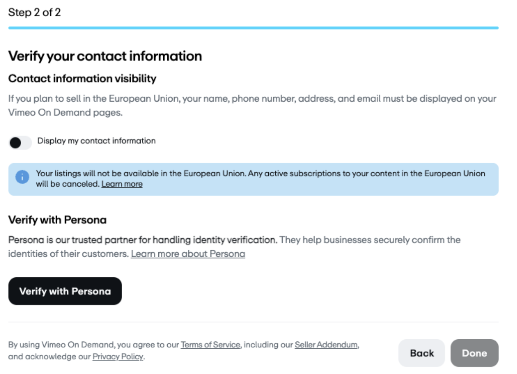517x374 pixels.
Task: Open the Privacy Policy link
Action: pos(118,357)
